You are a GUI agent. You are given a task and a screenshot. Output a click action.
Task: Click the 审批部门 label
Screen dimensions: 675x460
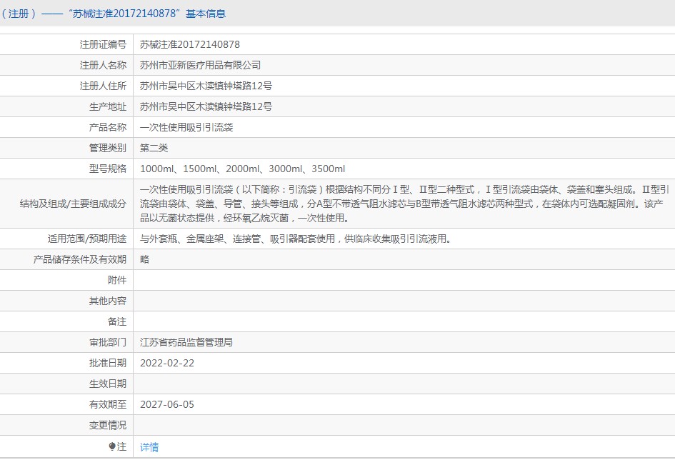tap(108, 342)
